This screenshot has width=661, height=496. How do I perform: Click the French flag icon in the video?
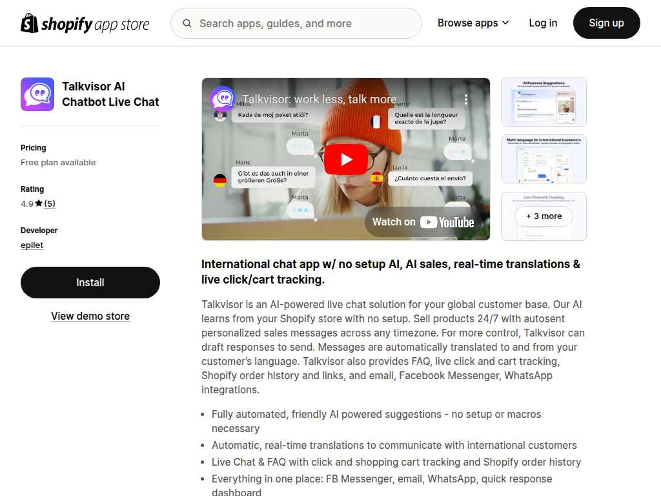(x=375, y=121)
